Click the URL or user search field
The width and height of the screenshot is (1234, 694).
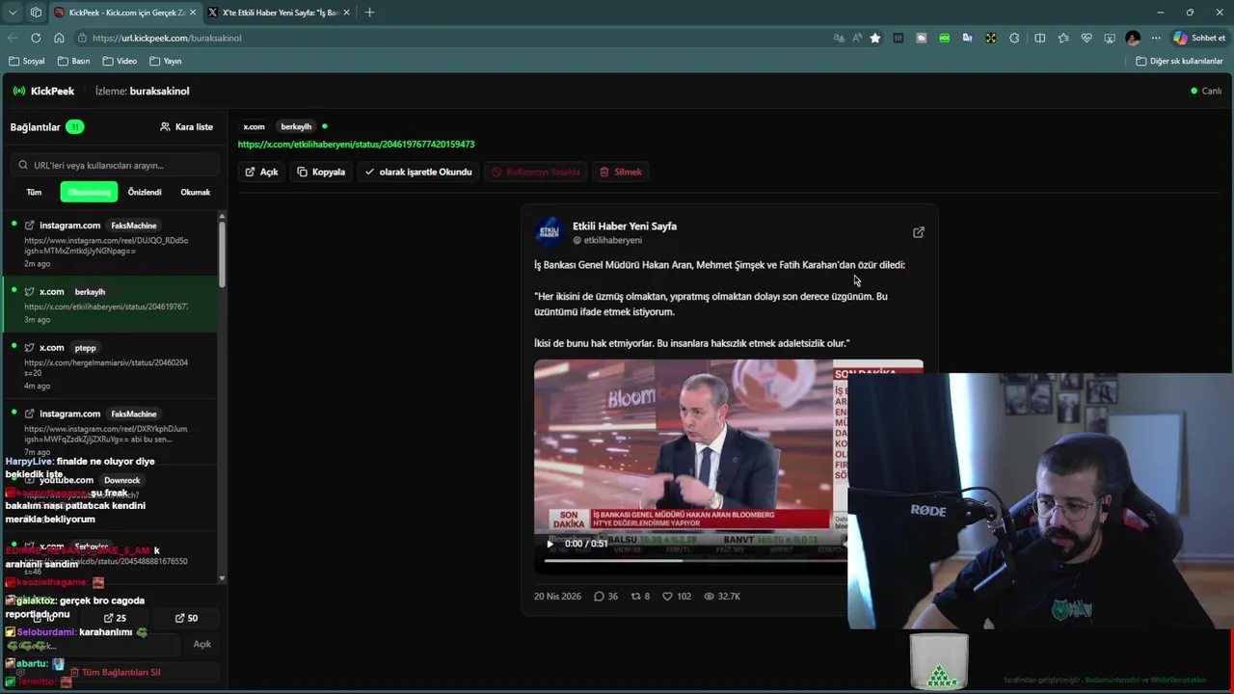[114, 165]
